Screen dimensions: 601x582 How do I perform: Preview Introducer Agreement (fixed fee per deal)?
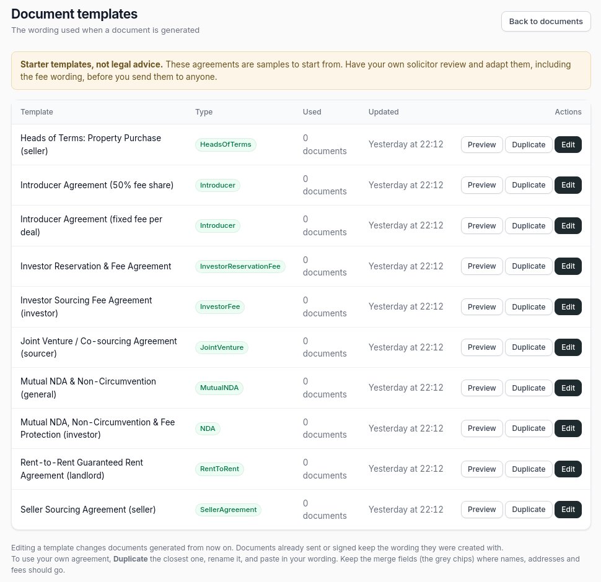coord(482,226)
